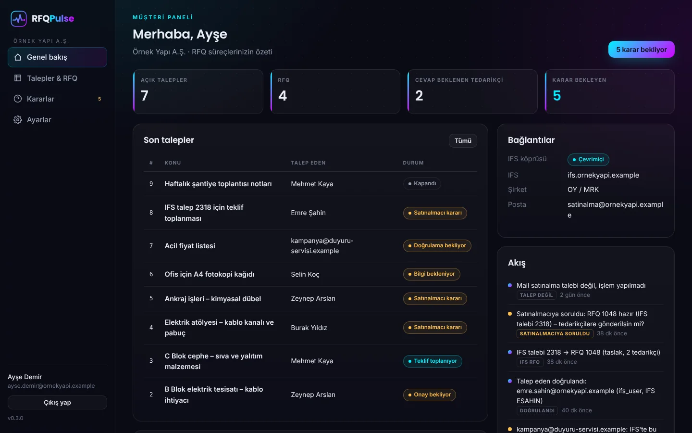The image size is (692, 433).
Task: Click the question-circle icon beside Kararlar
Action: [18, 99]
